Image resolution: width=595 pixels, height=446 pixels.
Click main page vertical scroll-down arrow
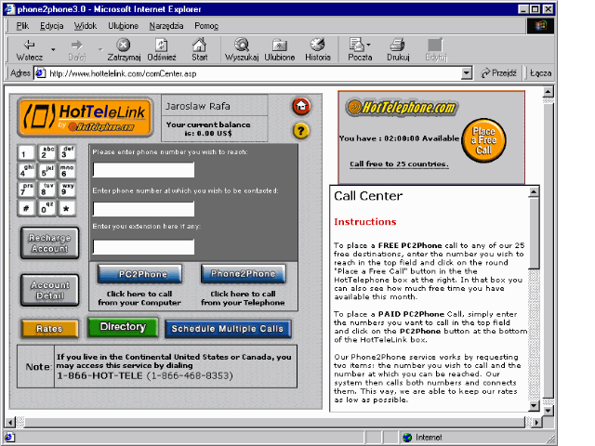[548, 411]
